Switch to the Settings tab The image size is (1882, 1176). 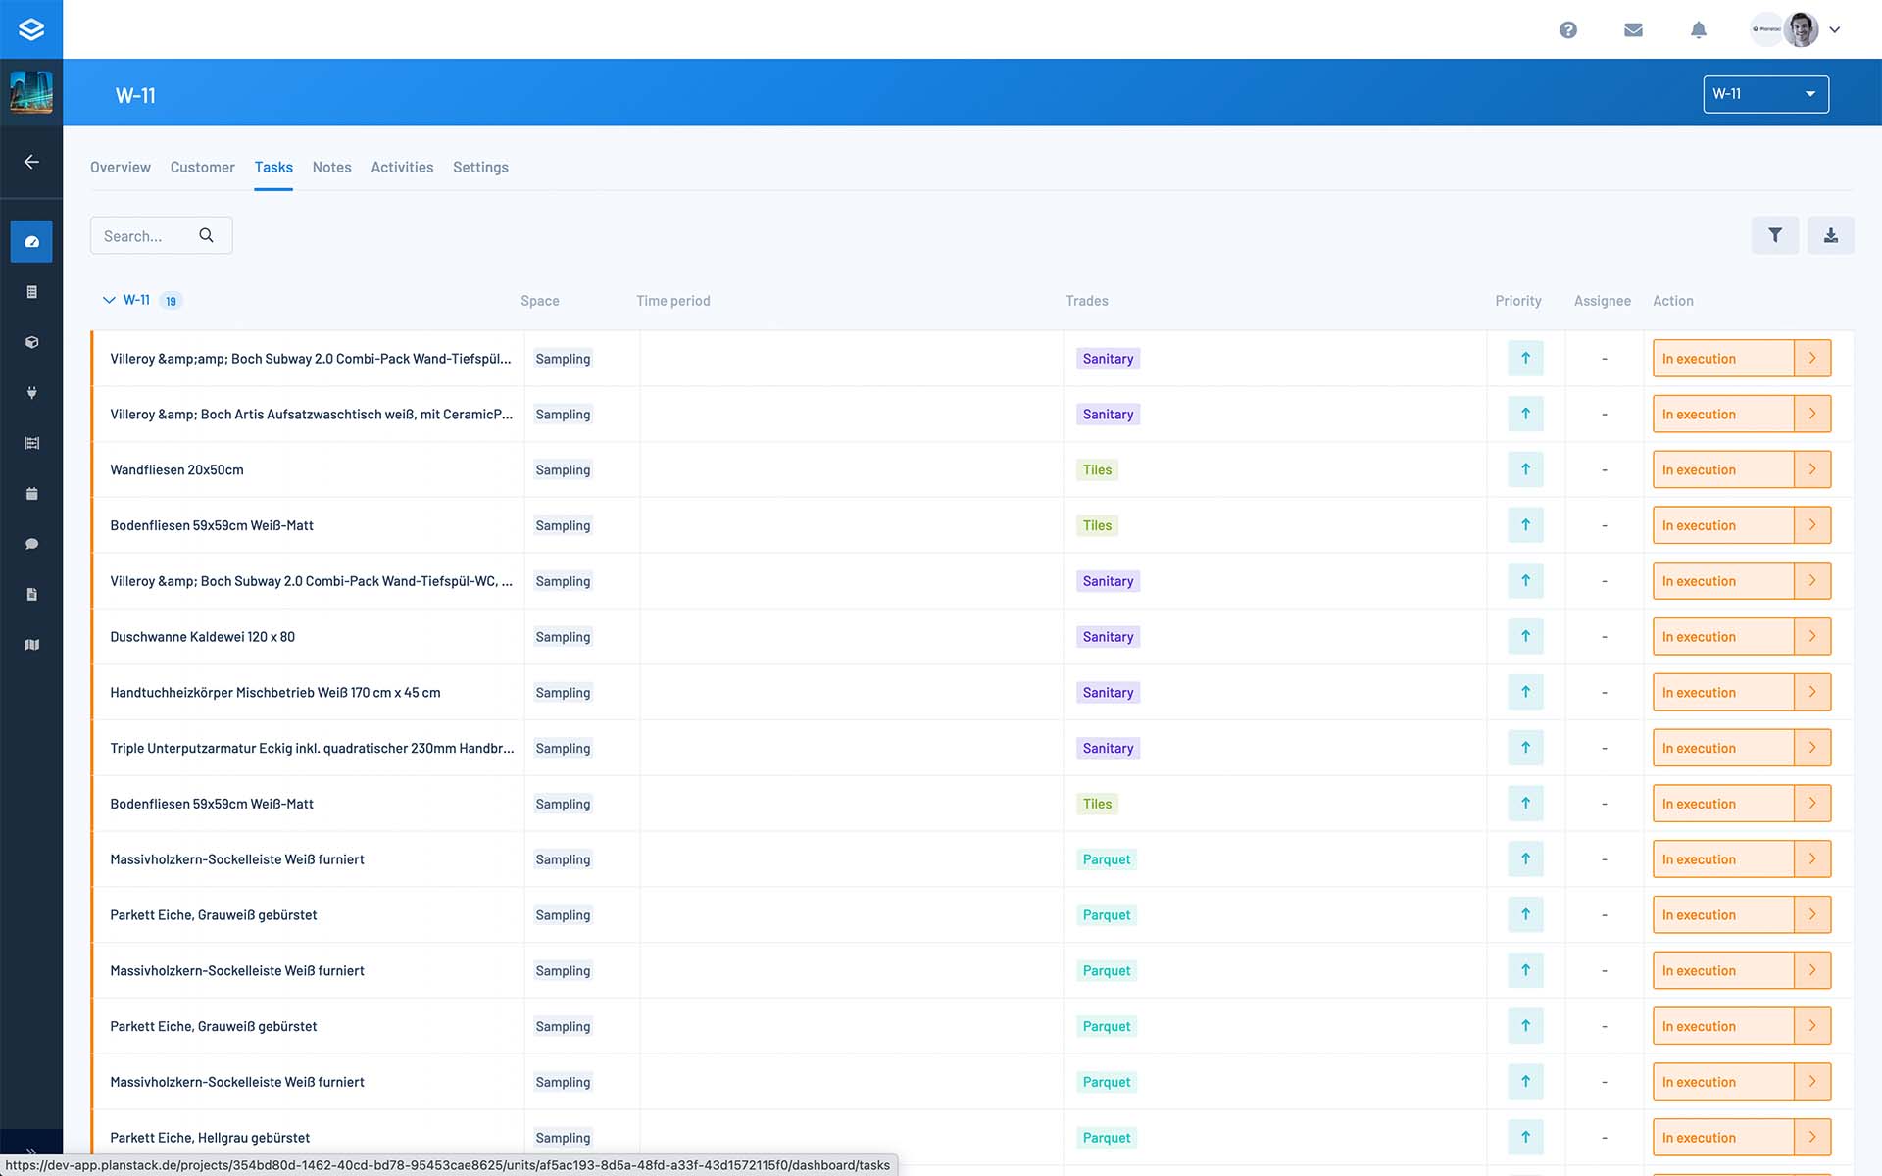click(x=480, y=167)
